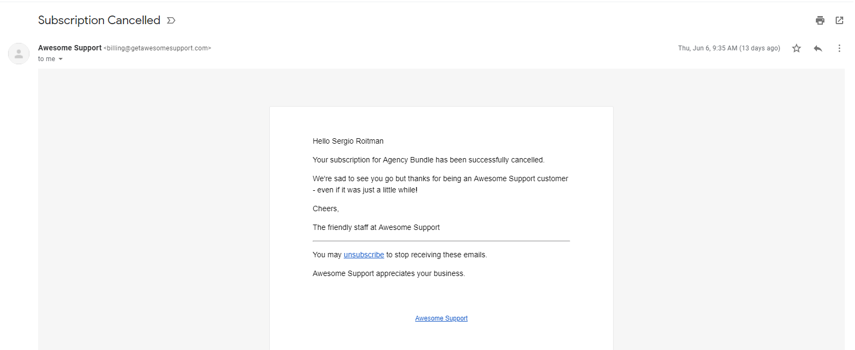Click the importance marker beside the subject
This screenshot has width=855, height=350.
click(171, 20)
